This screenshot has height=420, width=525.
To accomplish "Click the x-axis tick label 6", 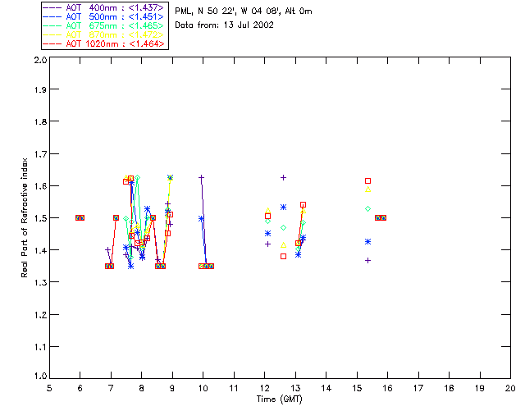I will [x=80, y=389].
